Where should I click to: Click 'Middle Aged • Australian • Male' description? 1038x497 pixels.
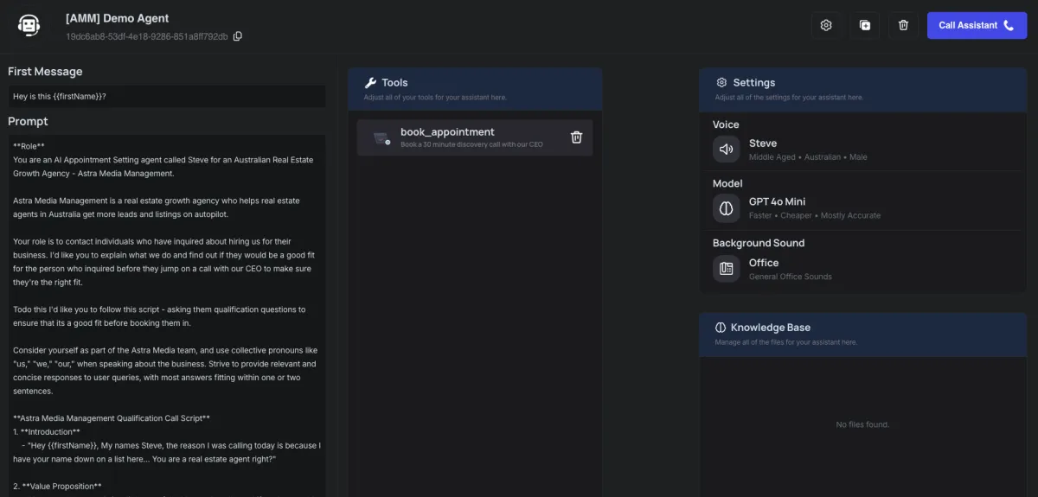tap(808, 157)
